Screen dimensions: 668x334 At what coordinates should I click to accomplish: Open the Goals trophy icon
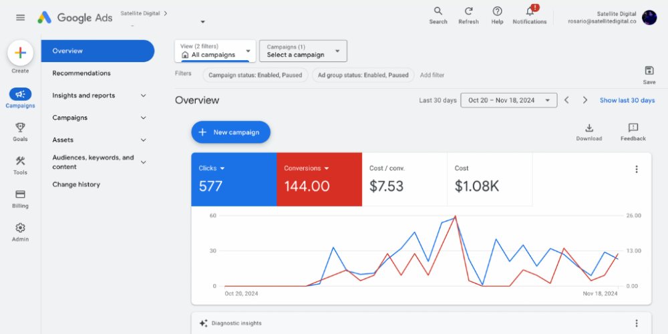pos(21,128)
